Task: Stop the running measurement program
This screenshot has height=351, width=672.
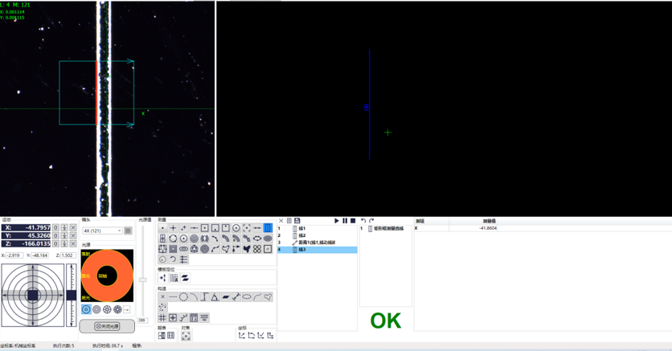Action: point(353,221)
